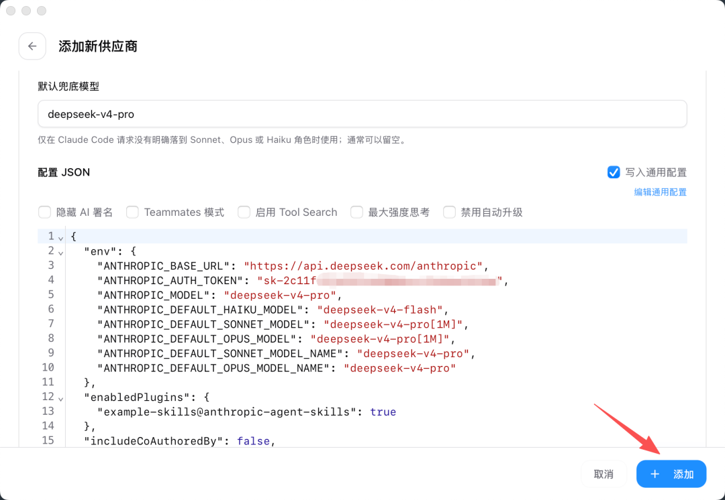
Task: Go back with the left arrow button
Action: click(32, 46)
